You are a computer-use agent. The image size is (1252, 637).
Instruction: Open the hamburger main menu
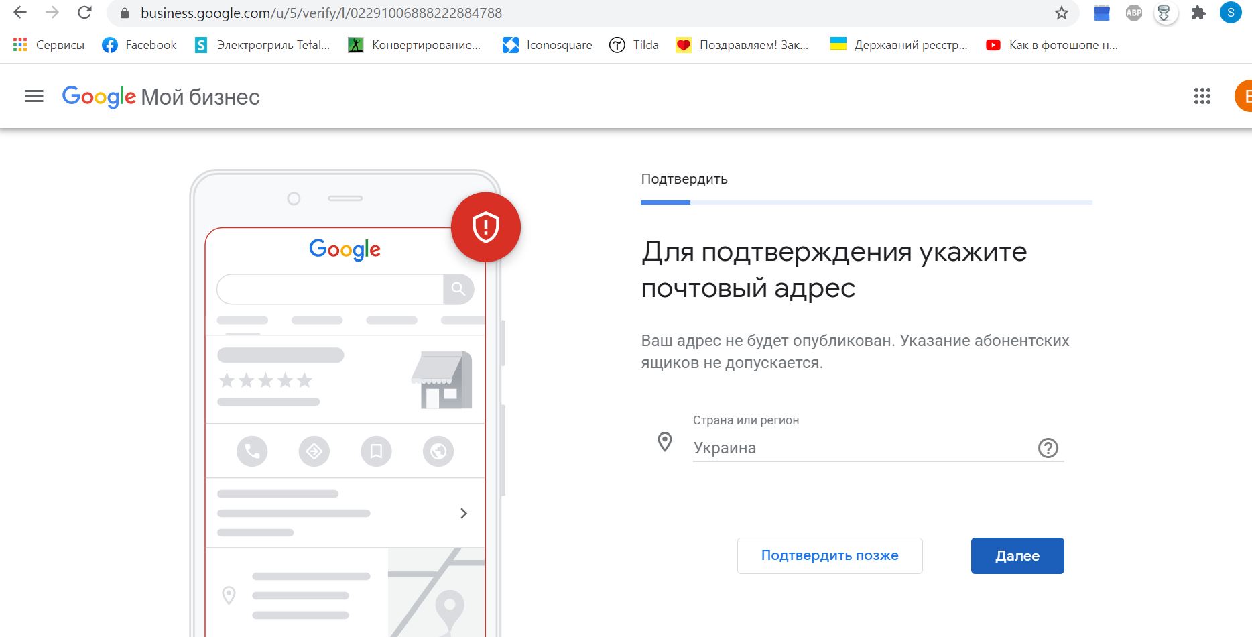point(34,97)
